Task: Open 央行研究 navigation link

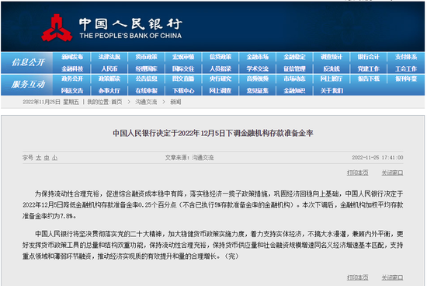Action: click(220, 78)
